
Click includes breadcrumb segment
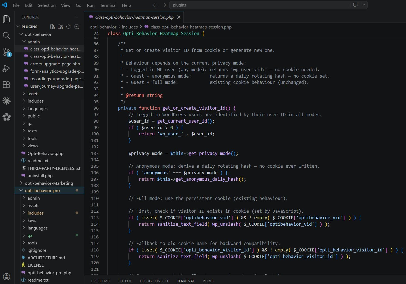click(x=130, y=27)
